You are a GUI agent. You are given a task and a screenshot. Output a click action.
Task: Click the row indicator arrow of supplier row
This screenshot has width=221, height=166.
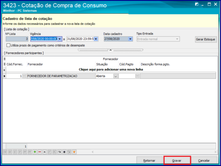[5, 76]
